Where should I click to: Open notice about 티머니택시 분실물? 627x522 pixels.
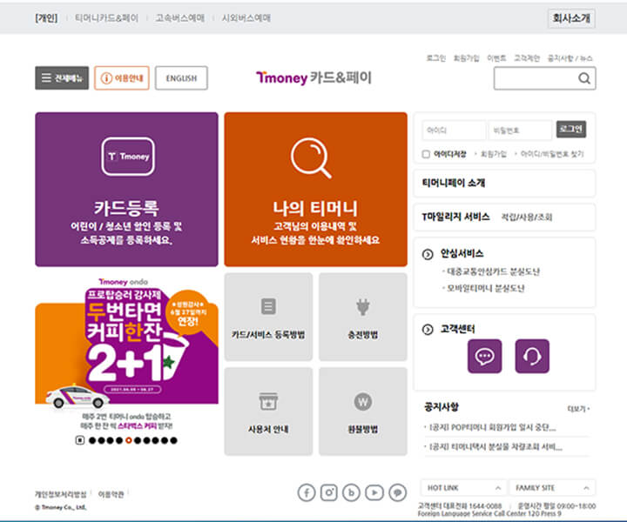496,446
